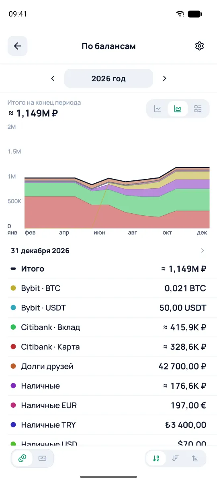Open the Наличные account row
The height and width of the screenshot is (483, 217).
[x=108, y=386]
